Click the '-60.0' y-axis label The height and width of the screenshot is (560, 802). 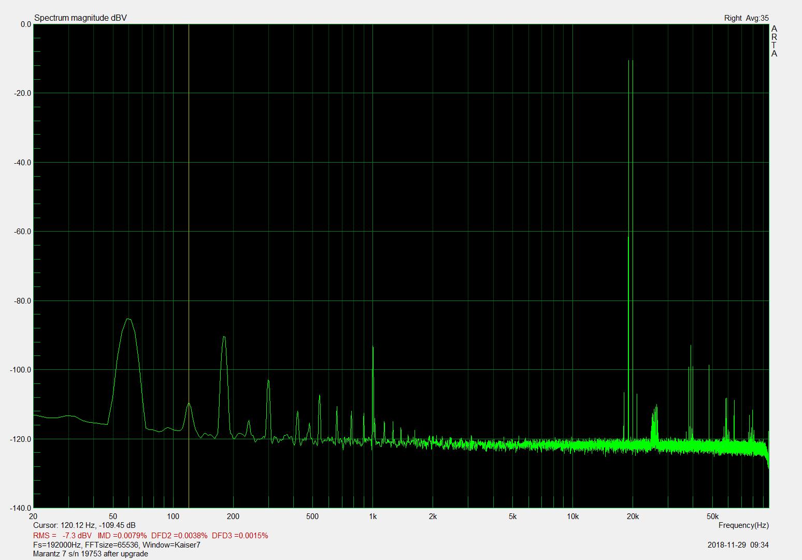23,232
